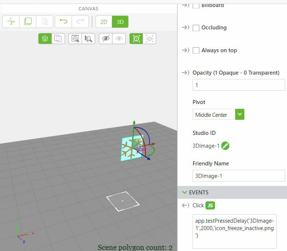Switch canvas to 2D view
287x251 pixels.
point(104,22)
